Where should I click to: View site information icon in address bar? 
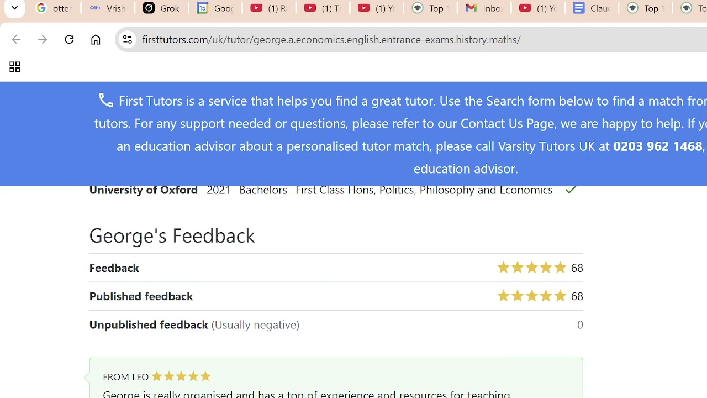pos(127,39)
